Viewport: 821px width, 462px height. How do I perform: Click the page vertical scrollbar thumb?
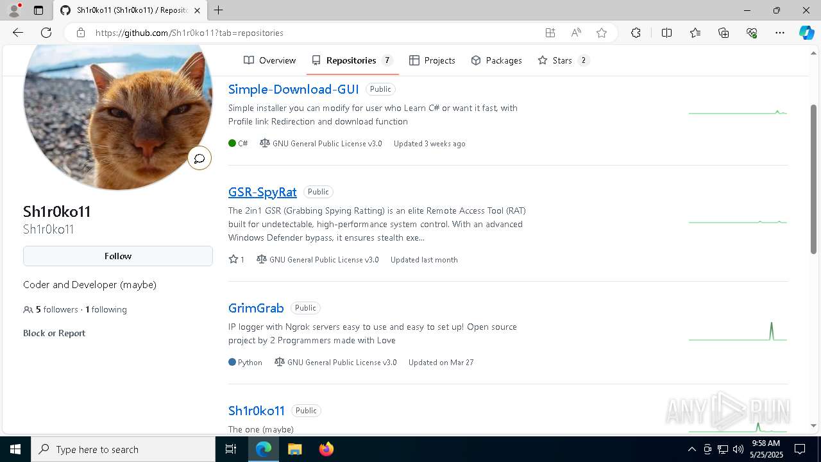(x=814, y=179)
